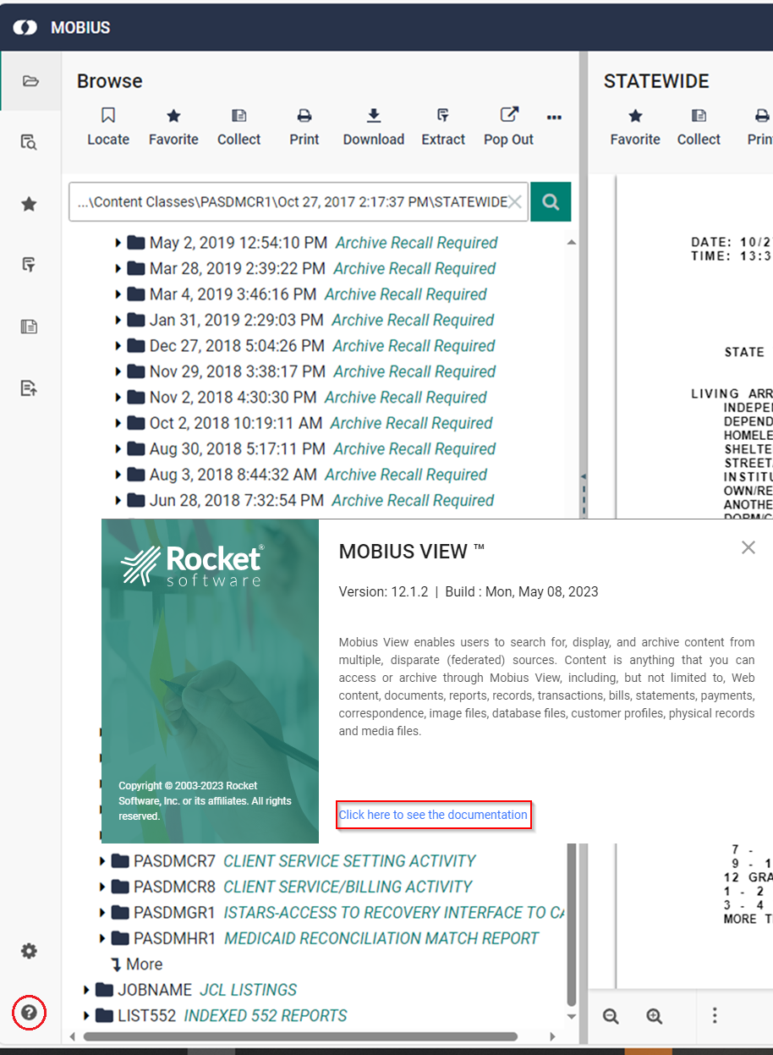Image resolution: width=773 pixels, height=1055 pixels.
Task: Click the lower tree vertical scrollbar
Action: point(571,924)
